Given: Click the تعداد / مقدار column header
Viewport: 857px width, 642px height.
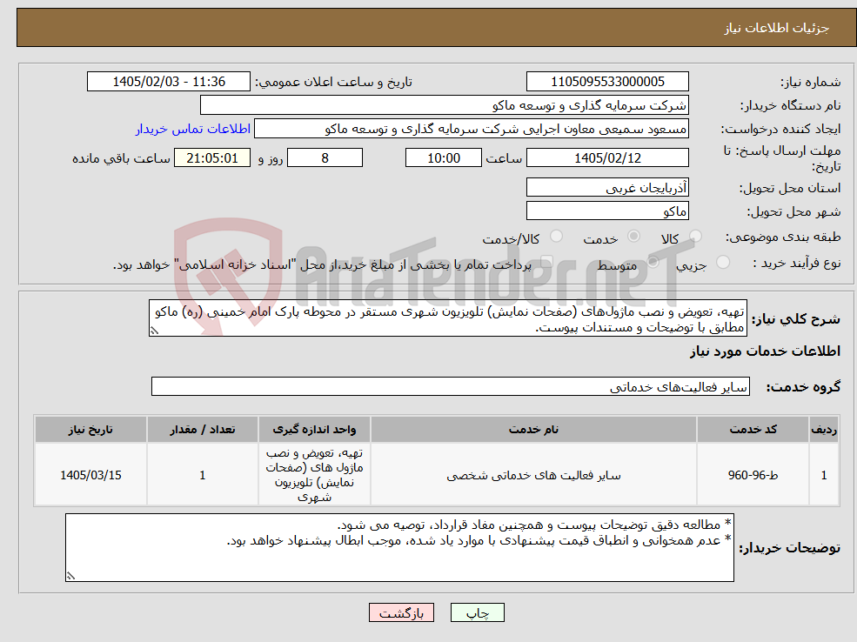Looking at the screenshot, I should tap(202, 430).
